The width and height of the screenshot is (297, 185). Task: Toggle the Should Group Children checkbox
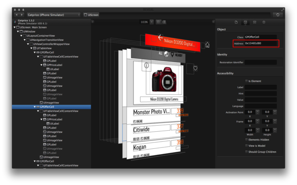(x=246, y=152)
